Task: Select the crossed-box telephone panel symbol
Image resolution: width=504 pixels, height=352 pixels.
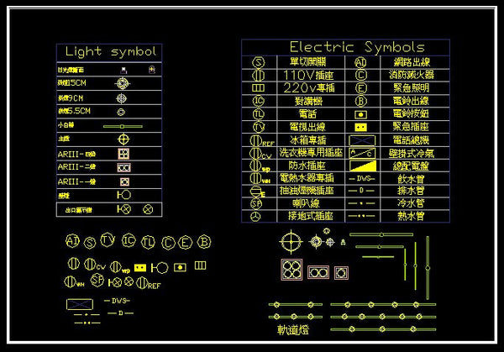Action: click(362, 140)
